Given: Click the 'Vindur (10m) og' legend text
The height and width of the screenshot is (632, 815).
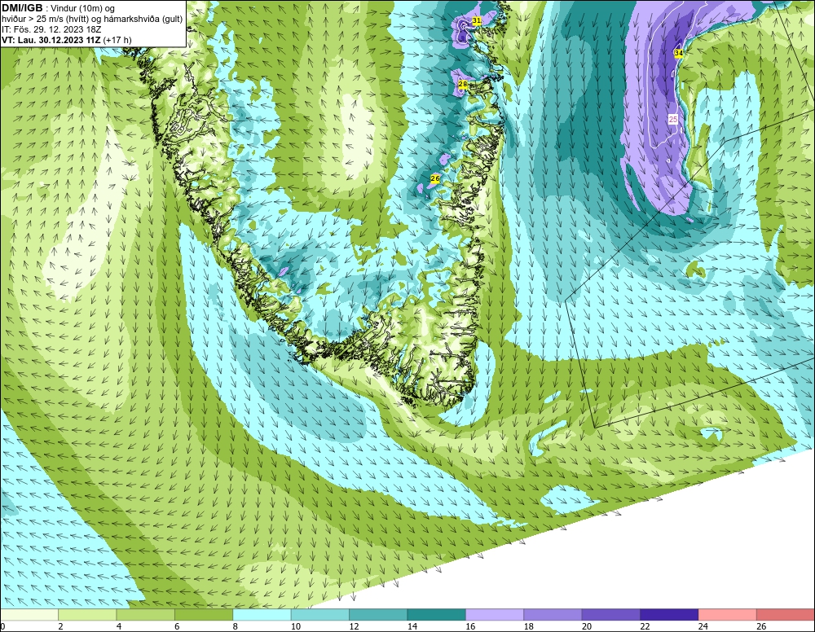Looking at the screenshot, I should coord(82,9).
